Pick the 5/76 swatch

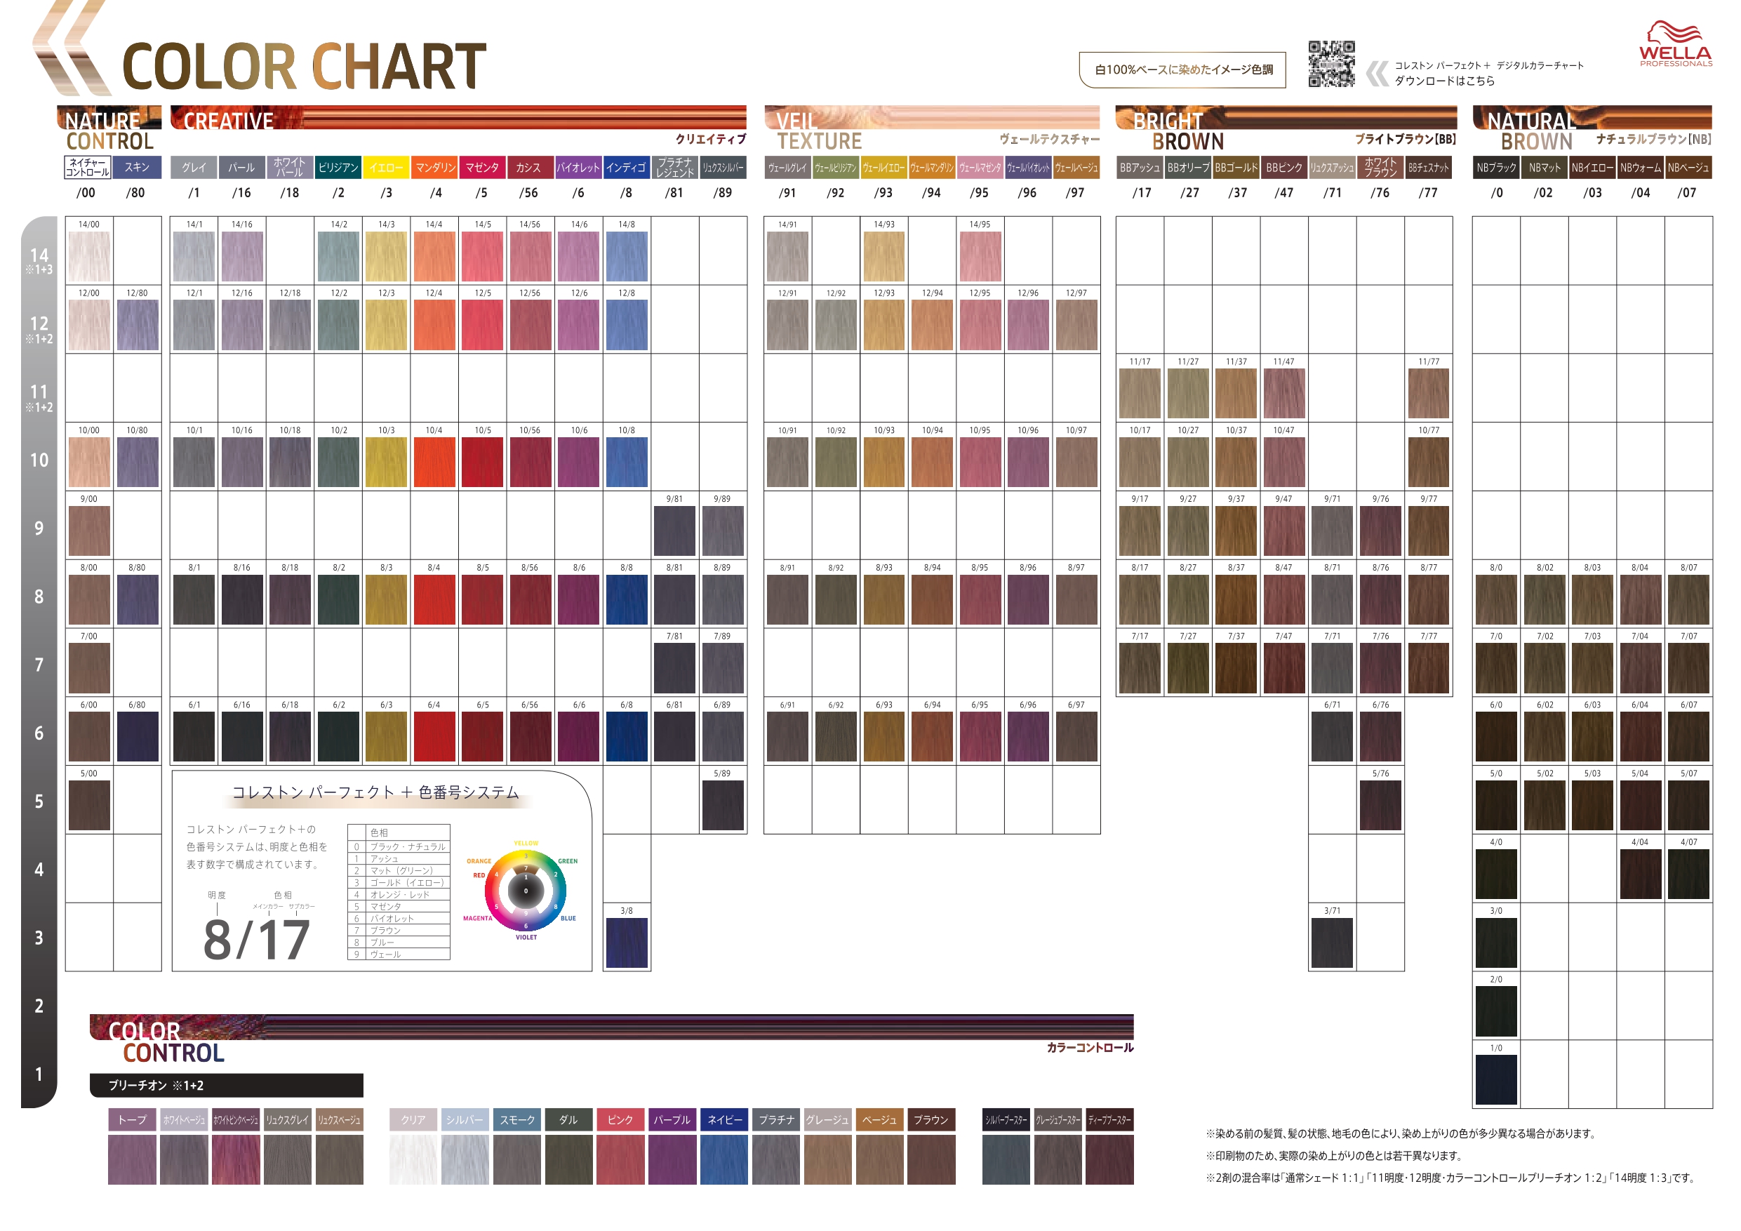(1381, 806)
